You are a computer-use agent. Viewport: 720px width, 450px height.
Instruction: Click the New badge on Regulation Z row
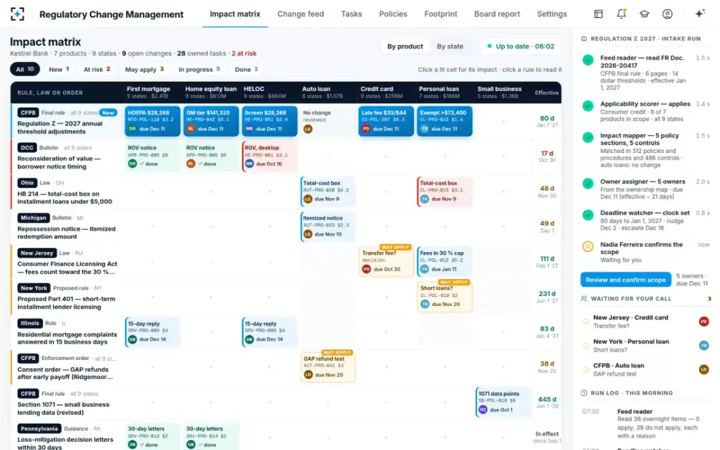tap(108, 112)
